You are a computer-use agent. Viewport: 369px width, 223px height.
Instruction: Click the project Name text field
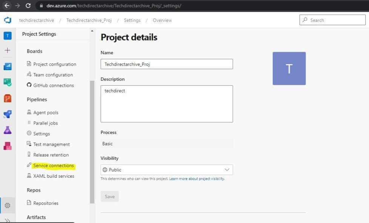166,64
